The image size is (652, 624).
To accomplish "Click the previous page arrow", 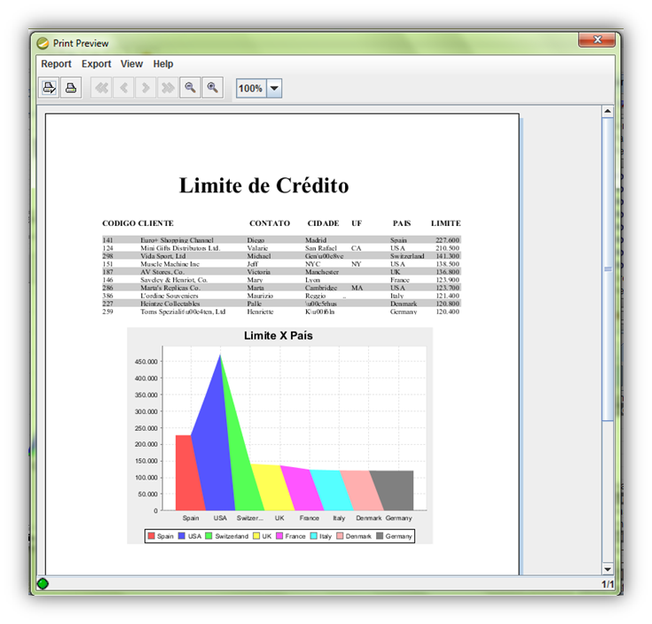I will [x=123, y=88].
